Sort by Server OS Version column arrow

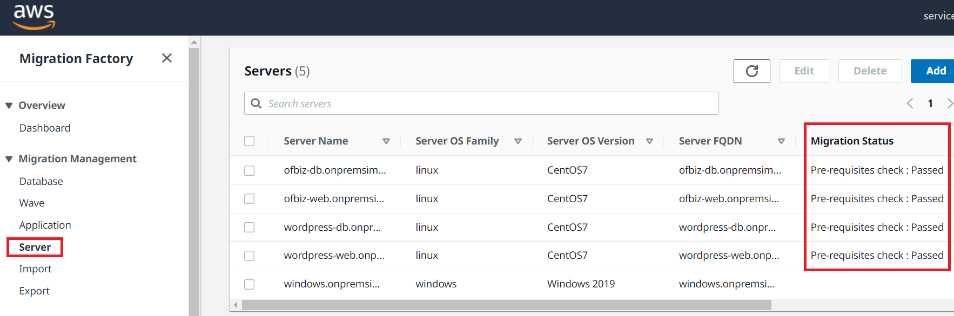tap(650, 141)
